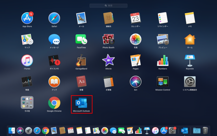
Task: Open iTunes from Launchpad grid
Action: click(27, 61)
